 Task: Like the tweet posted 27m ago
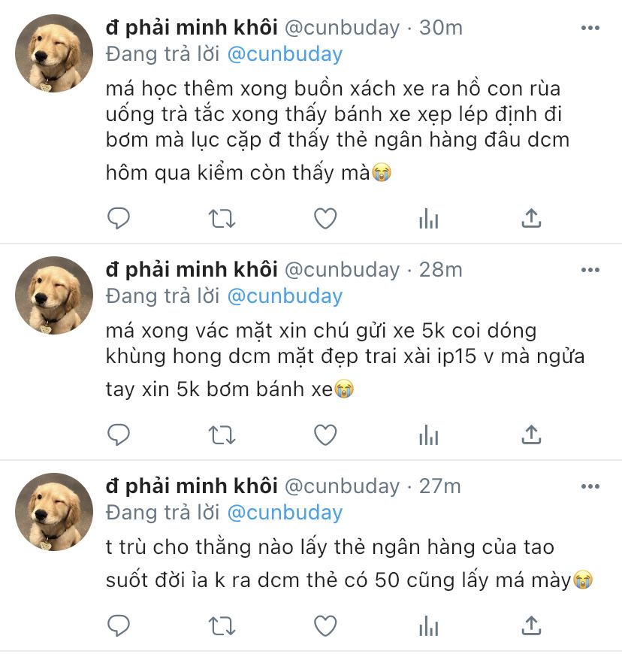[x=325, y=625]
